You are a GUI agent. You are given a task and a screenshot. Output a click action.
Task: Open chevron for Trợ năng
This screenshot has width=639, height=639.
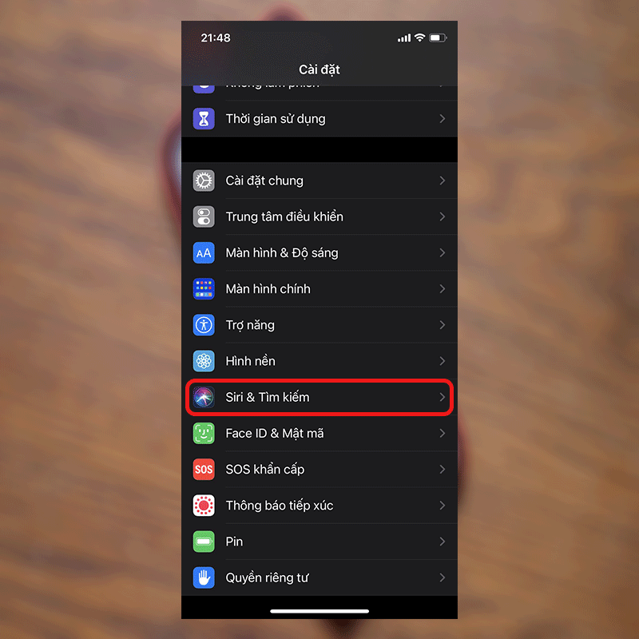click(443, 325)
